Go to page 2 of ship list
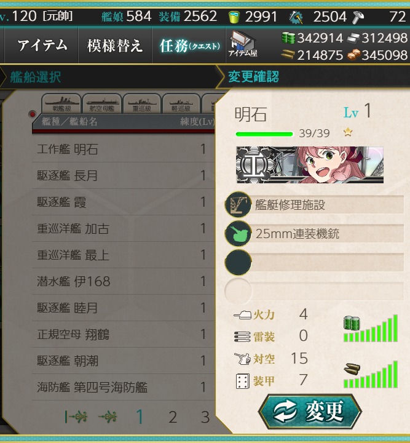Image resolution: width=410 pixels, height=443 pixels. pyautogui.click(x=173, y=417)
